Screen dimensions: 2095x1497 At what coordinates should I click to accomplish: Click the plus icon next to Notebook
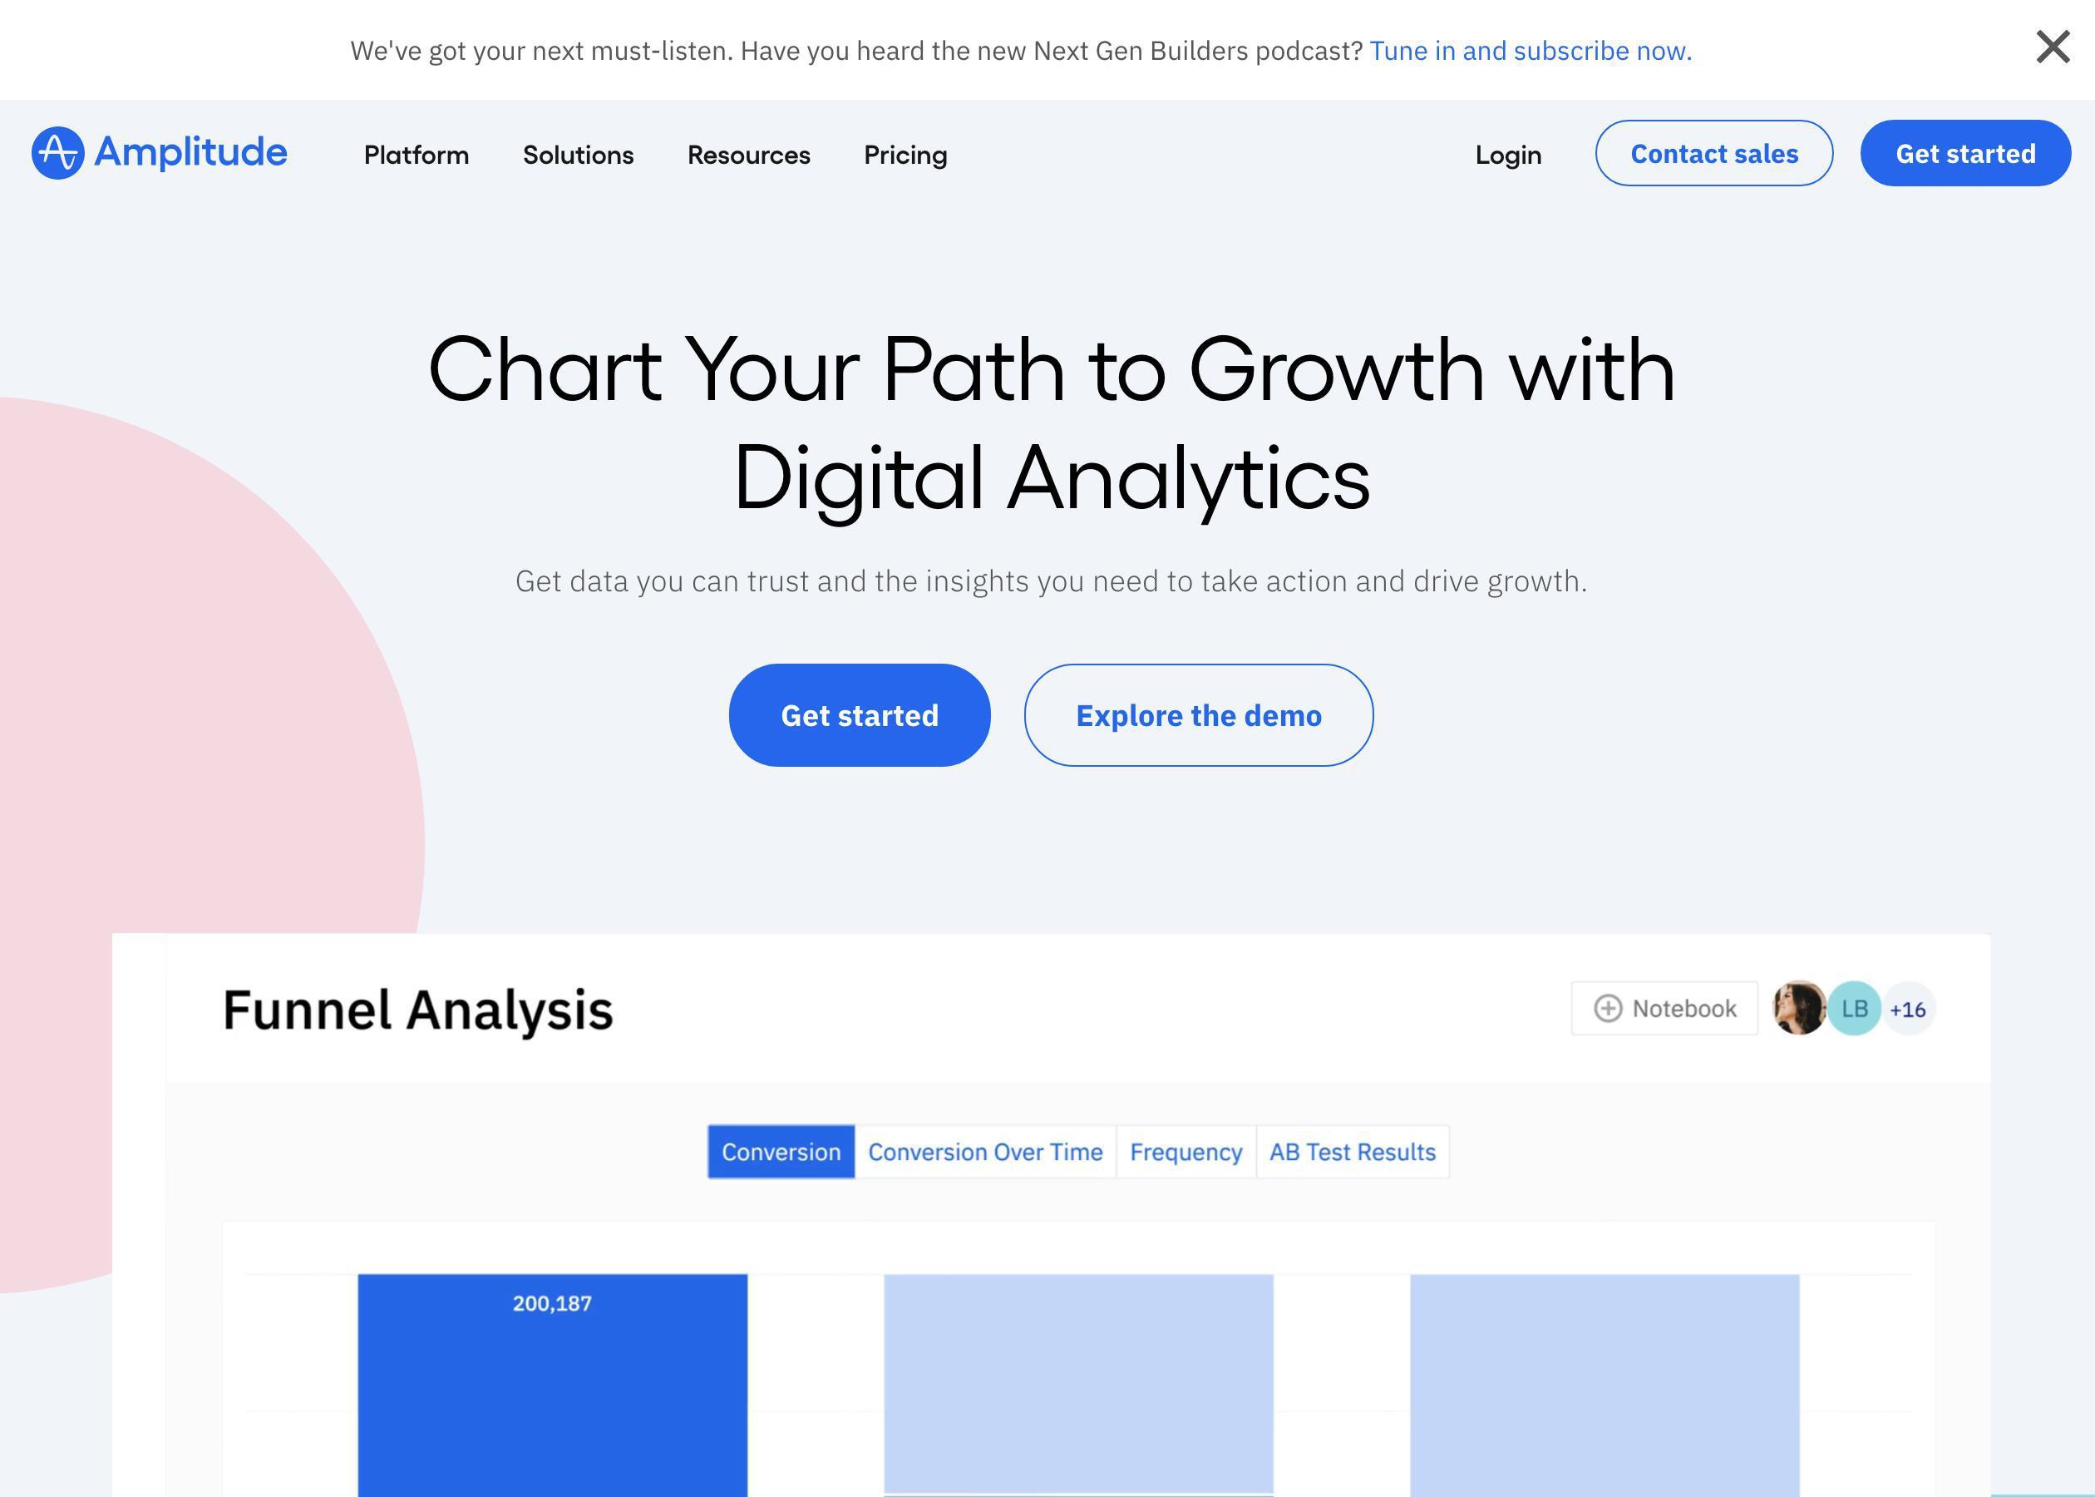pyautogui.click(x=1608, y=1008)
